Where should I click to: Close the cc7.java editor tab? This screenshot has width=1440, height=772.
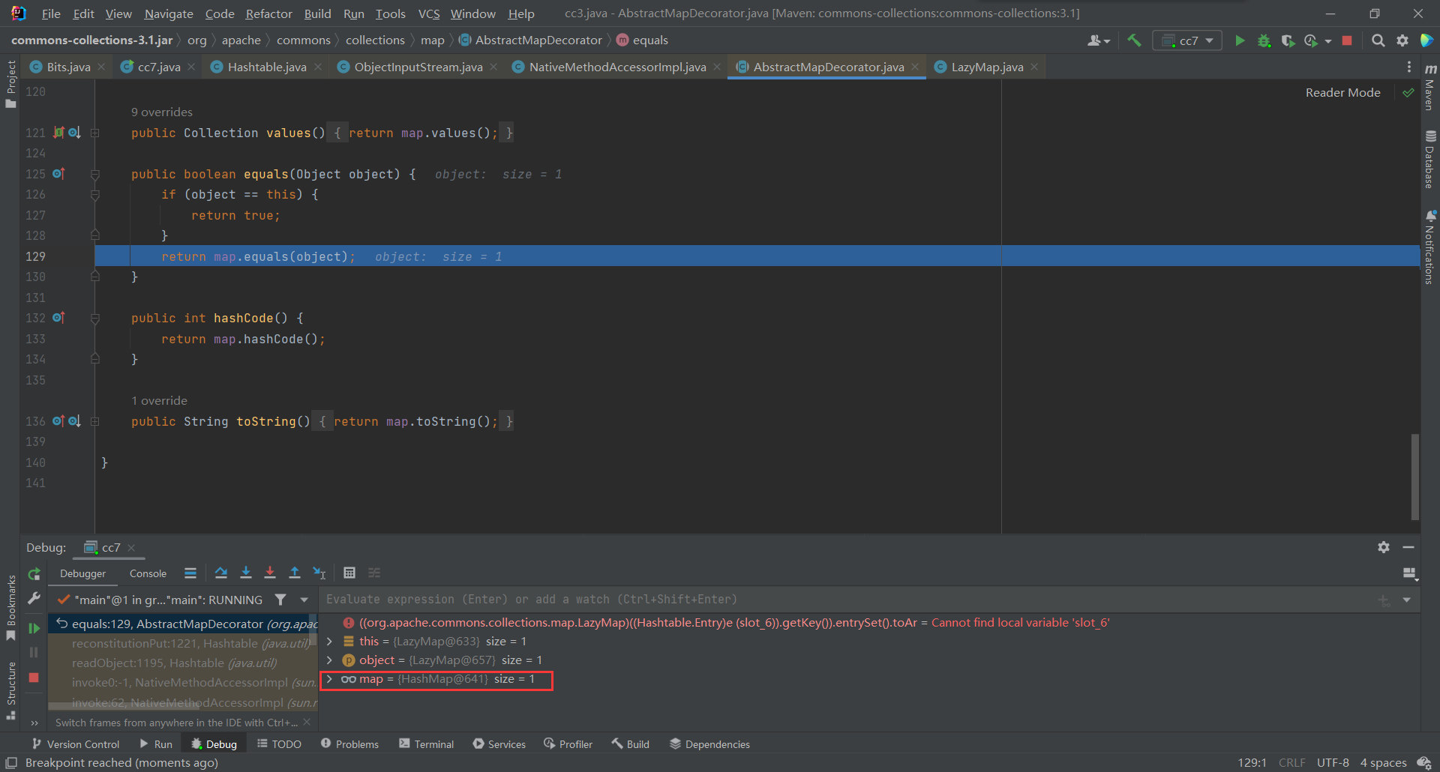191,67
